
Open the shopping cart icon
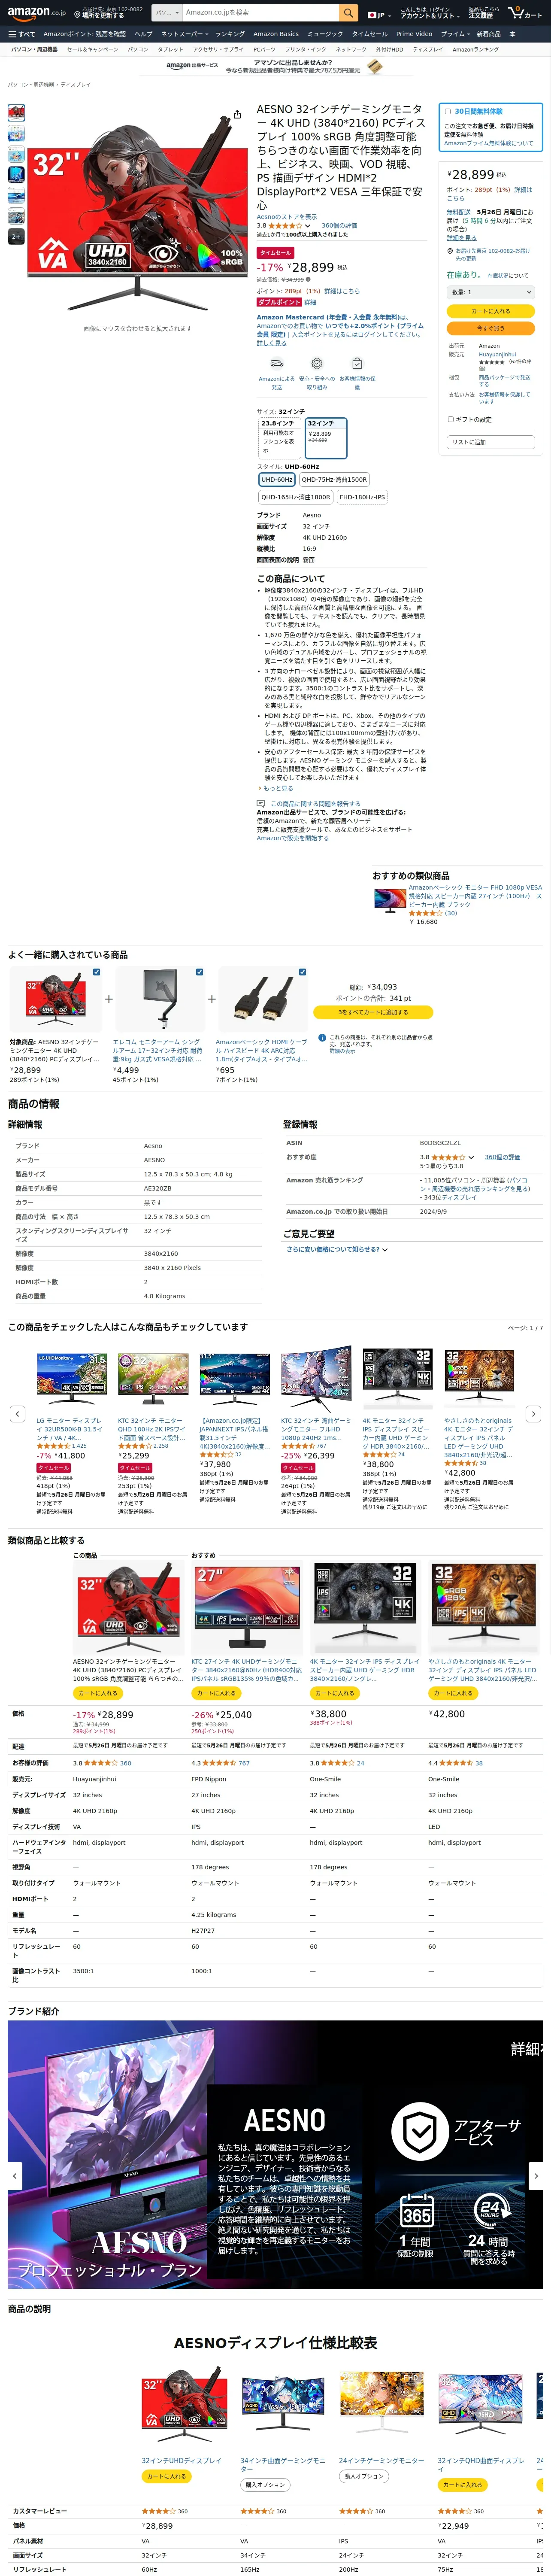pyautogui.click(x=524, y=13)
